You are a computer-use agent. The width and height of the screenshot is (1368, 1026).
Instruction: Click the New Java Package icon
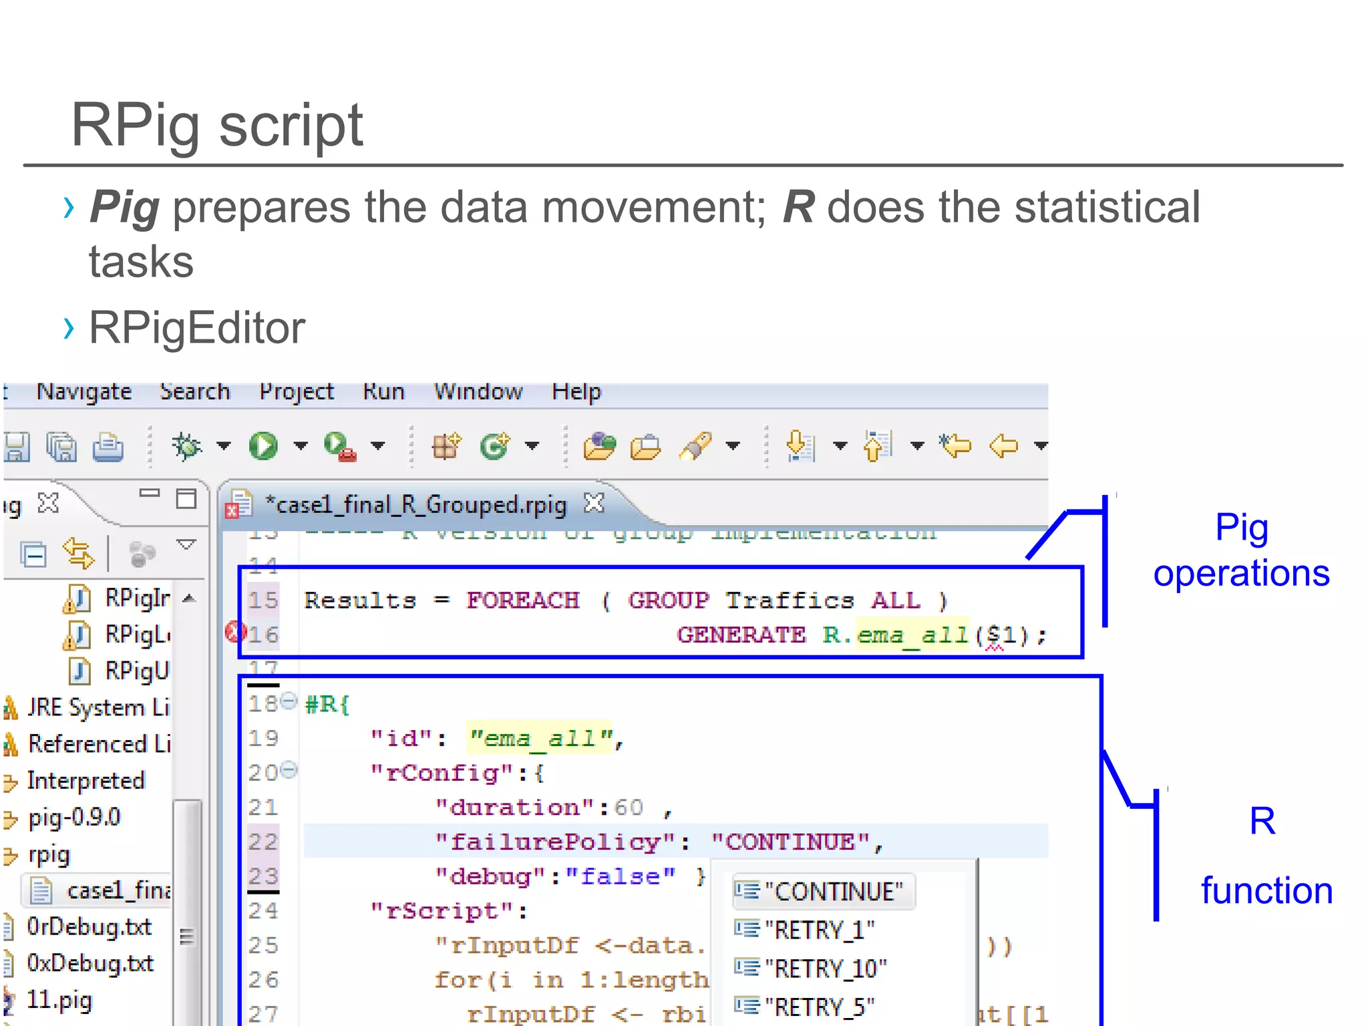[446, 446]
